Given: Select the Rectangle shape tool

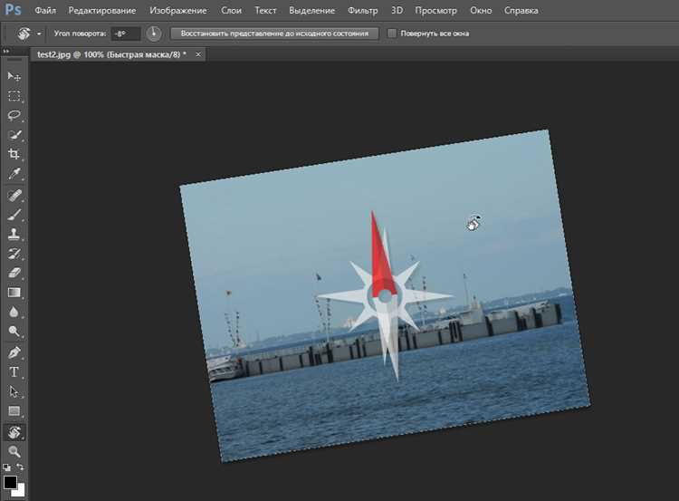Looking at the screenshot, I should 14,410.
